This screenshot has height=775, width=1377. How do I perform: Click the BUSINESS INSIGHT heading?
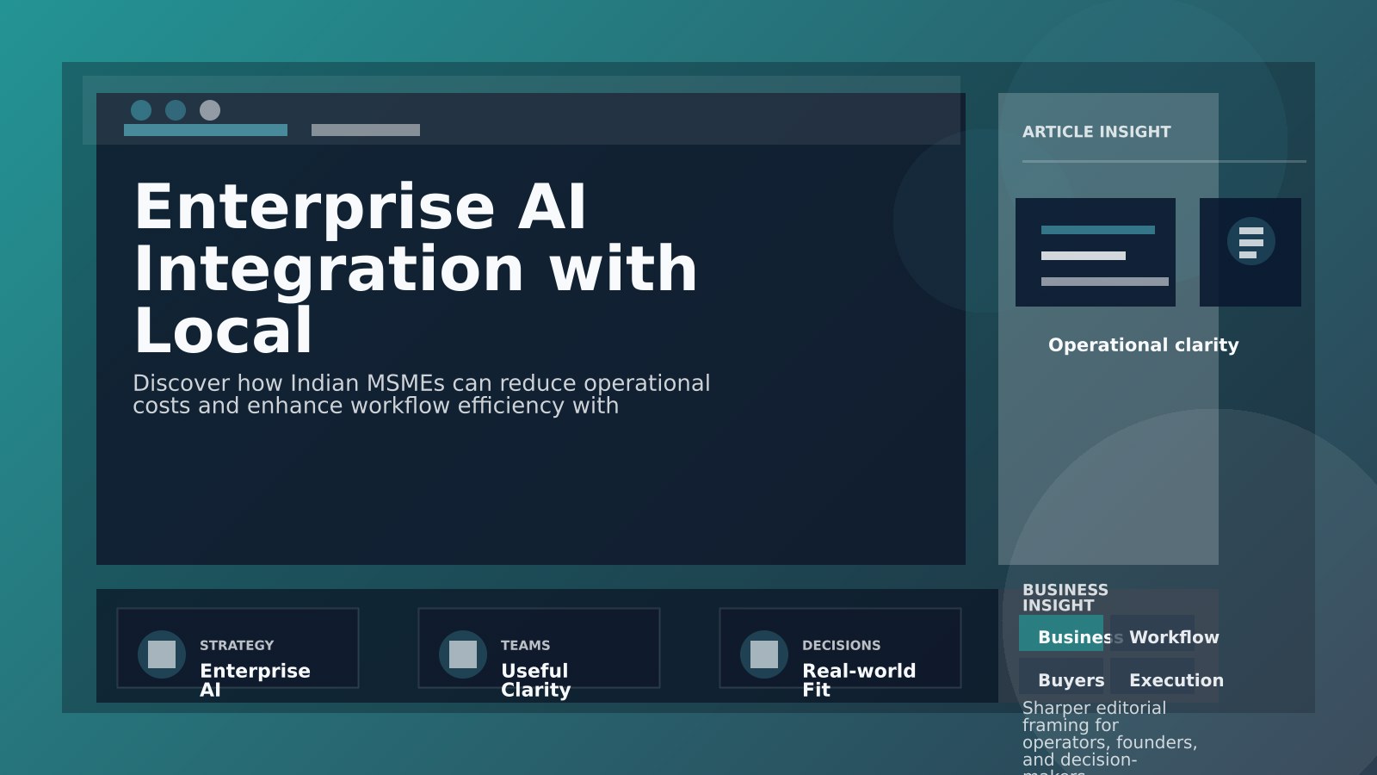(x=1065, y=598)
